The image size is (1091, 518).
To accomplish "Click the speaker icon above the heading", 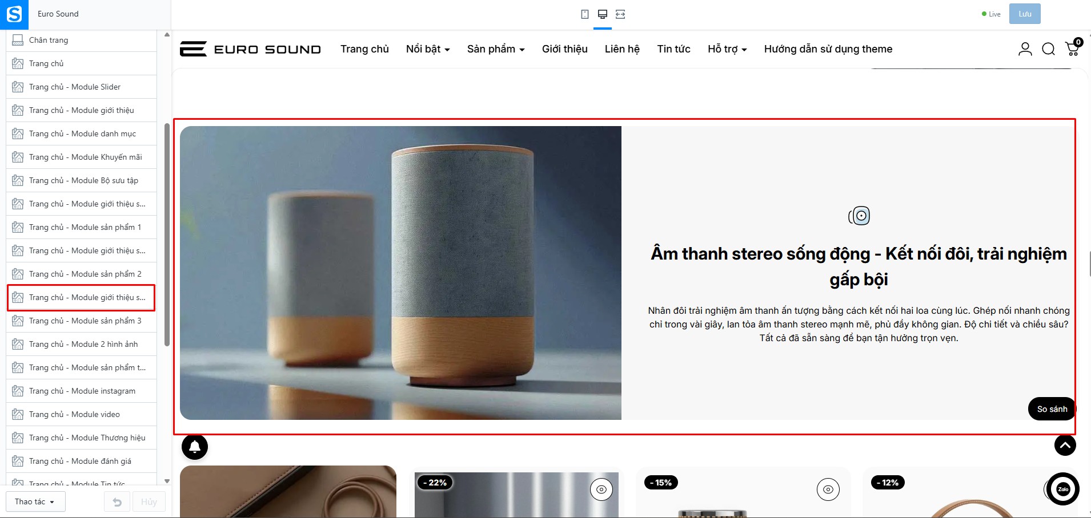I will (x=859, y=216).
